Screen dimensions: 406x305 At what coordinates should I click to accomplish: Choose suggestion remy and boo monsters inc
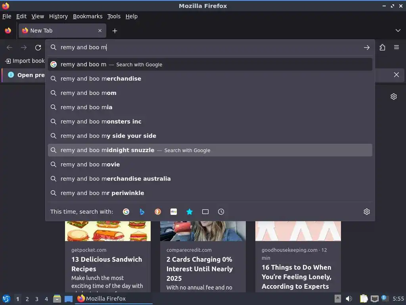click(210, 122)
